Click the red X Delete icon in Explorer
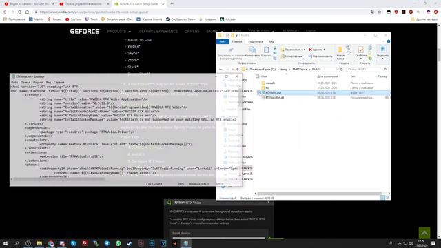 click(x=310, y=50)
